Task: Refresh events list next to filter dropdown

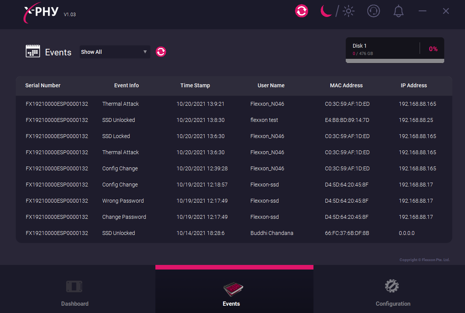Action: pos(161,52)
